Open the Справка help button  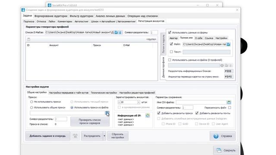point(223,136)
